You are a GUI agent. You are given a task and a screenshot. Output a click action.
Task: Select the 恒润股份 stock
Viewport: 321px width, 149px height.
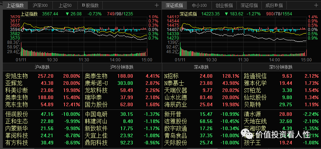click(42, 114)
